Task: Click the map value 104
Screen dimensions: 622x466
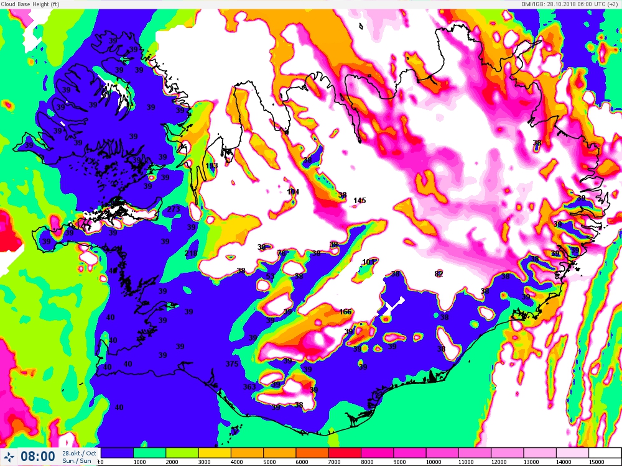Action: click(293, 192)
